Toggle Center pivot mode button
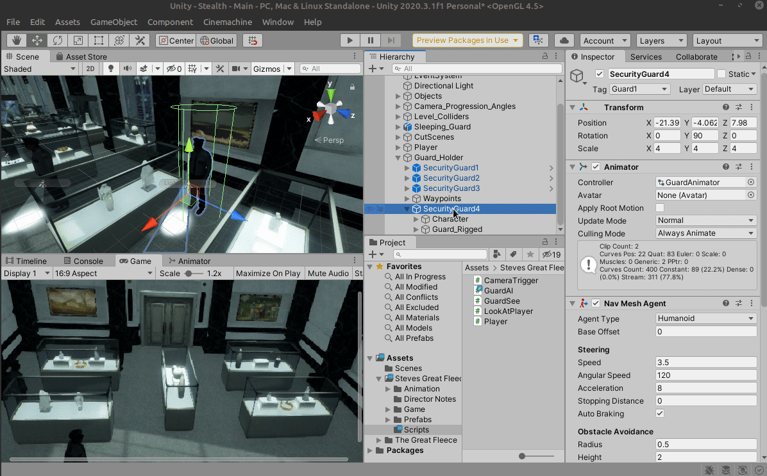Screen dimensions: 767x476 click(176, 40)
